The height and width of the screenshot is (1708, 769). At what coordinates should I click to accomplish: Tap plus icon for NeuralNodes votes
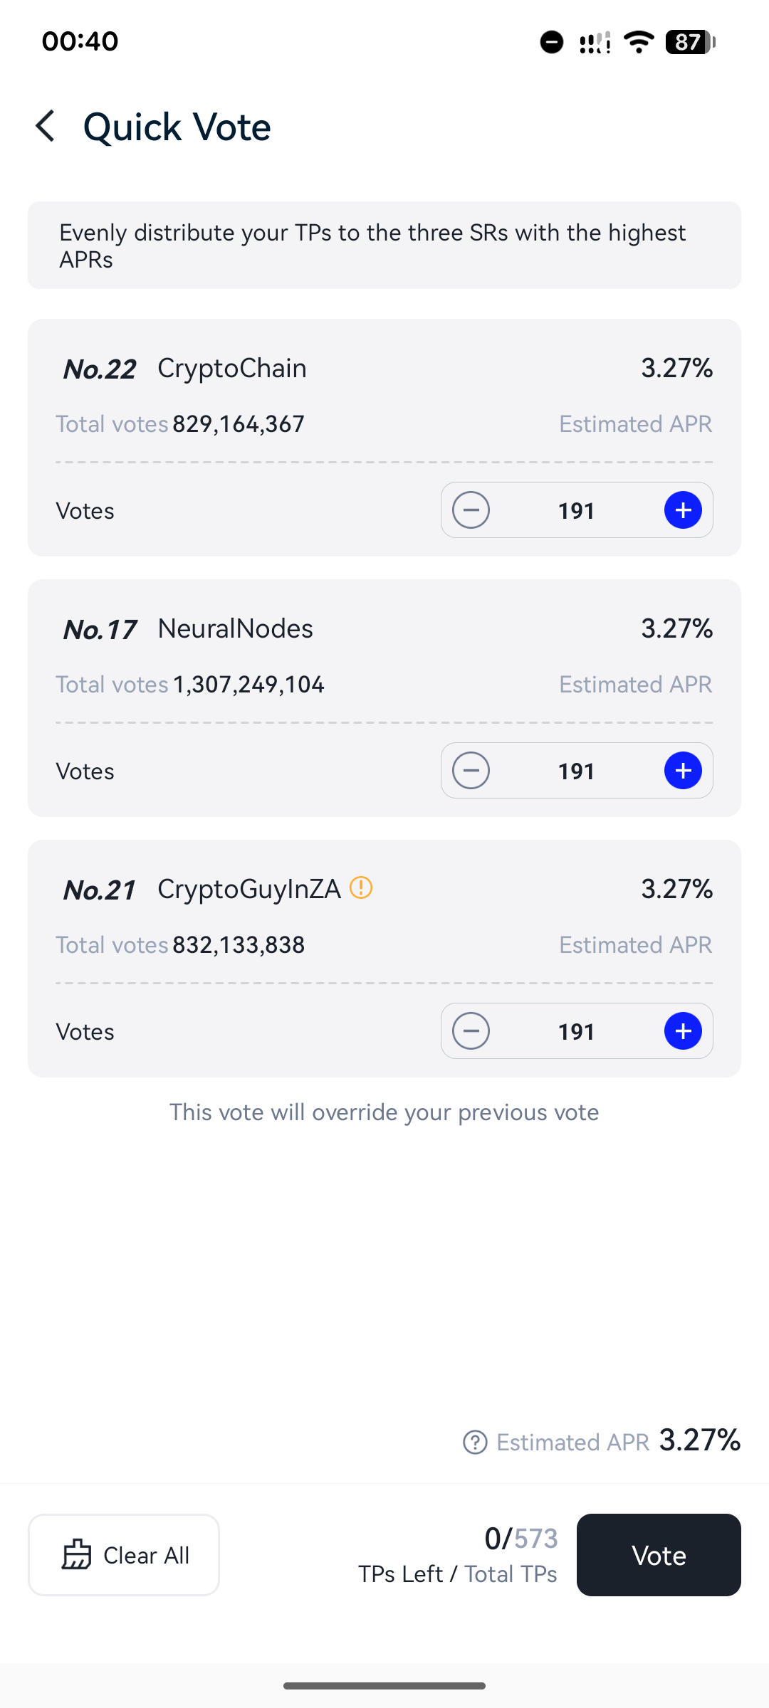[683, 771]
